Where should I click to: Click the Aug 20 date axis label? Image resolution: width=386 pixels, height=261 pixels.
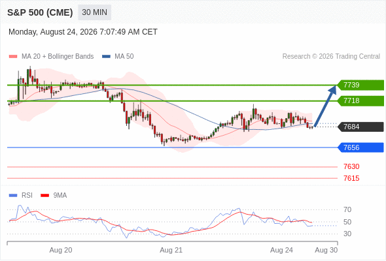61,250
